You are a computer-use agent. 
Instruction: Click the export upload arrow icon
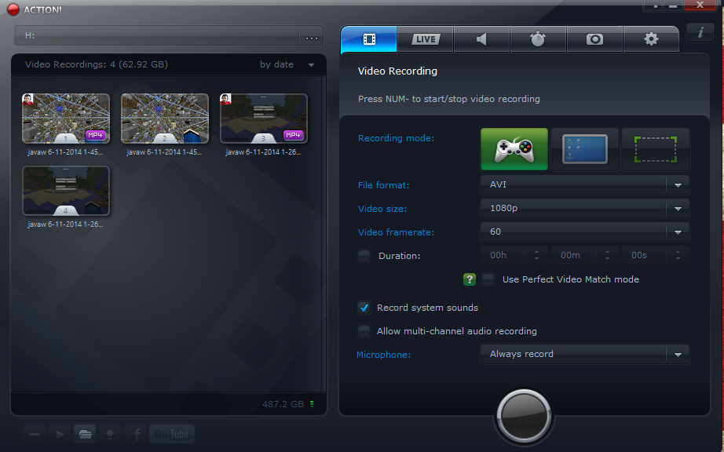[x=110, y=434]
